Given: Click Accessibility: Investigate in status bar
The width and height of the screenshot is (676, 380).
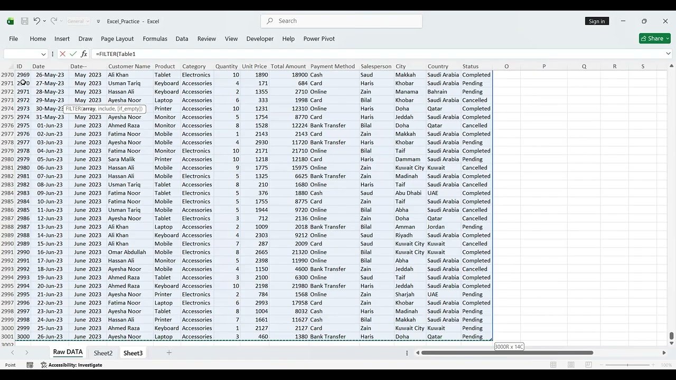Looking at the screenshot, I should (71, 365).
